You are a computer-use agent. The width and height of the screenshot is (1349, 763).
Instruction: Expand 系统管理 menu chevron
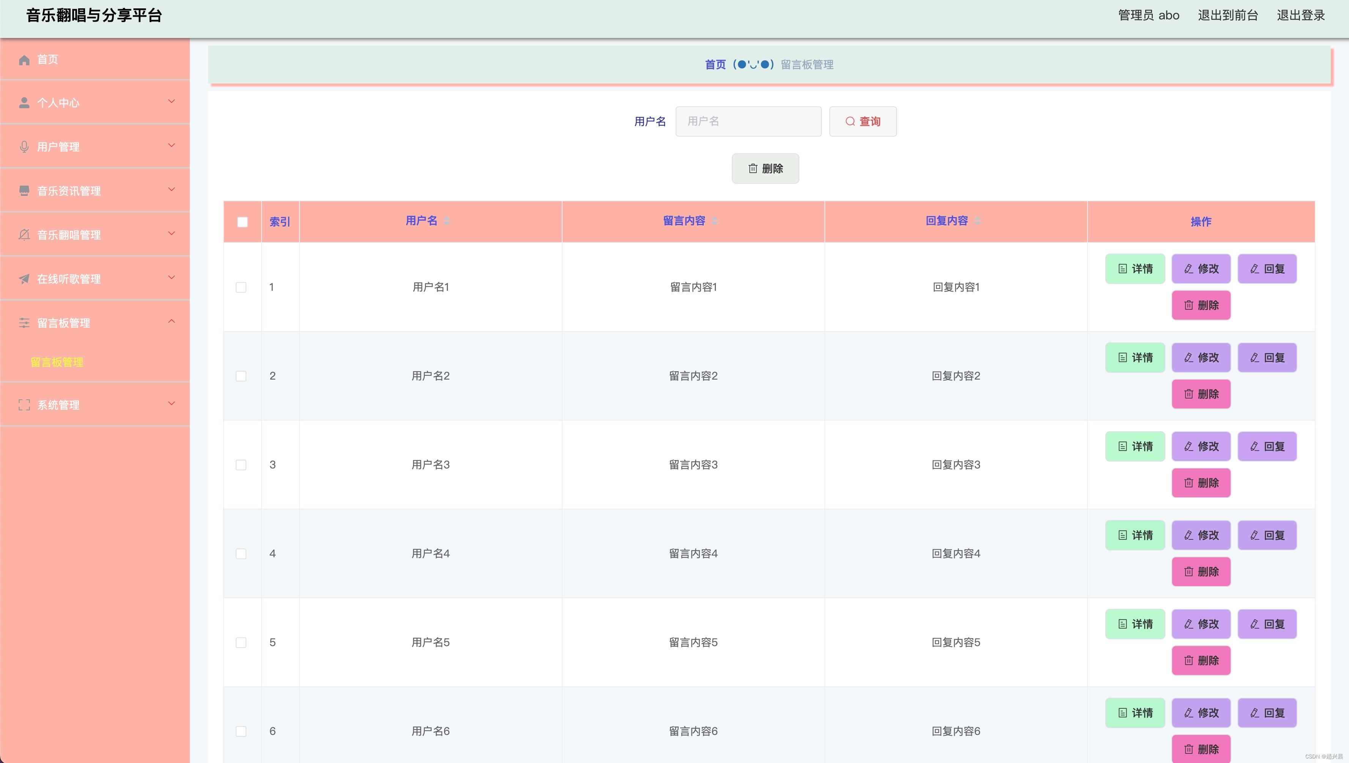click(171, 403)
